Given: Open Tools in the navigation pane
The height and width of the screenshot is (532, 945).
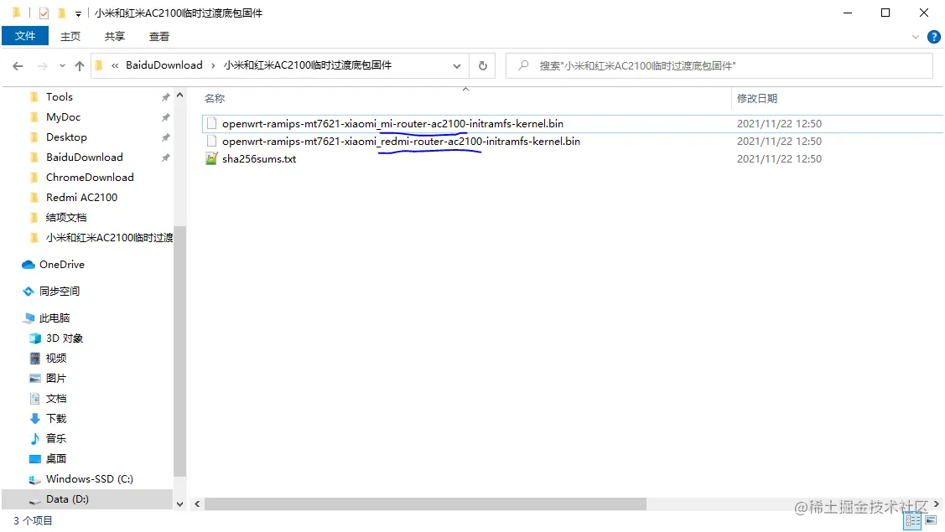Looking at the screenshot, I should pos(59,96).
